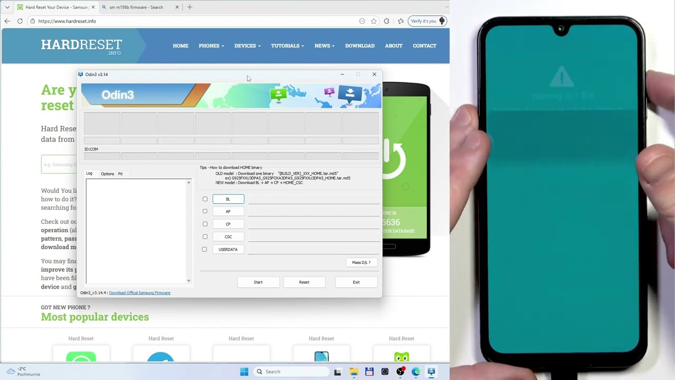Choose a bootloader file with BL button
This screenshot has height=380, width=675.
[x=228, y=199]
